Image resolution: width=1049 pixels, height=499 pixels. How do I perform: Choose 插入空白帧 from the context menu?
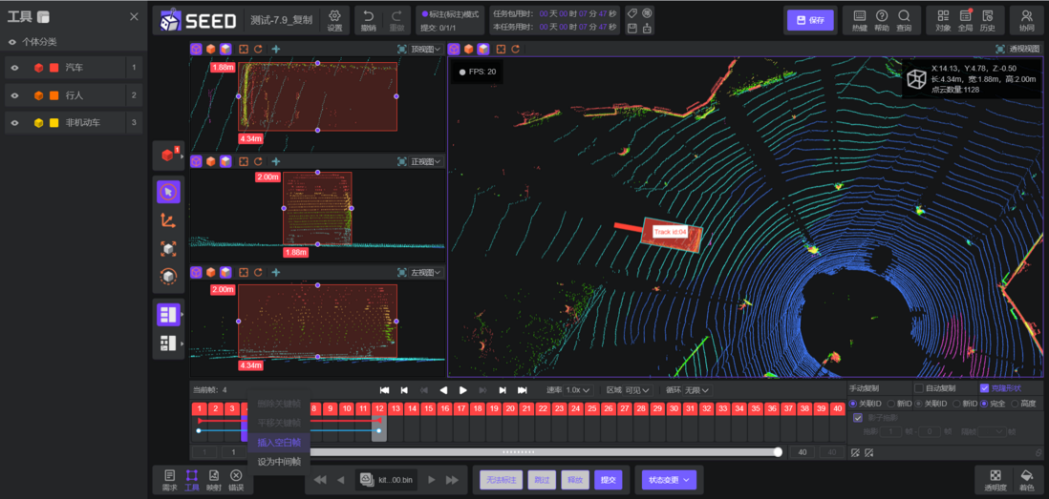tap(279, 442)
